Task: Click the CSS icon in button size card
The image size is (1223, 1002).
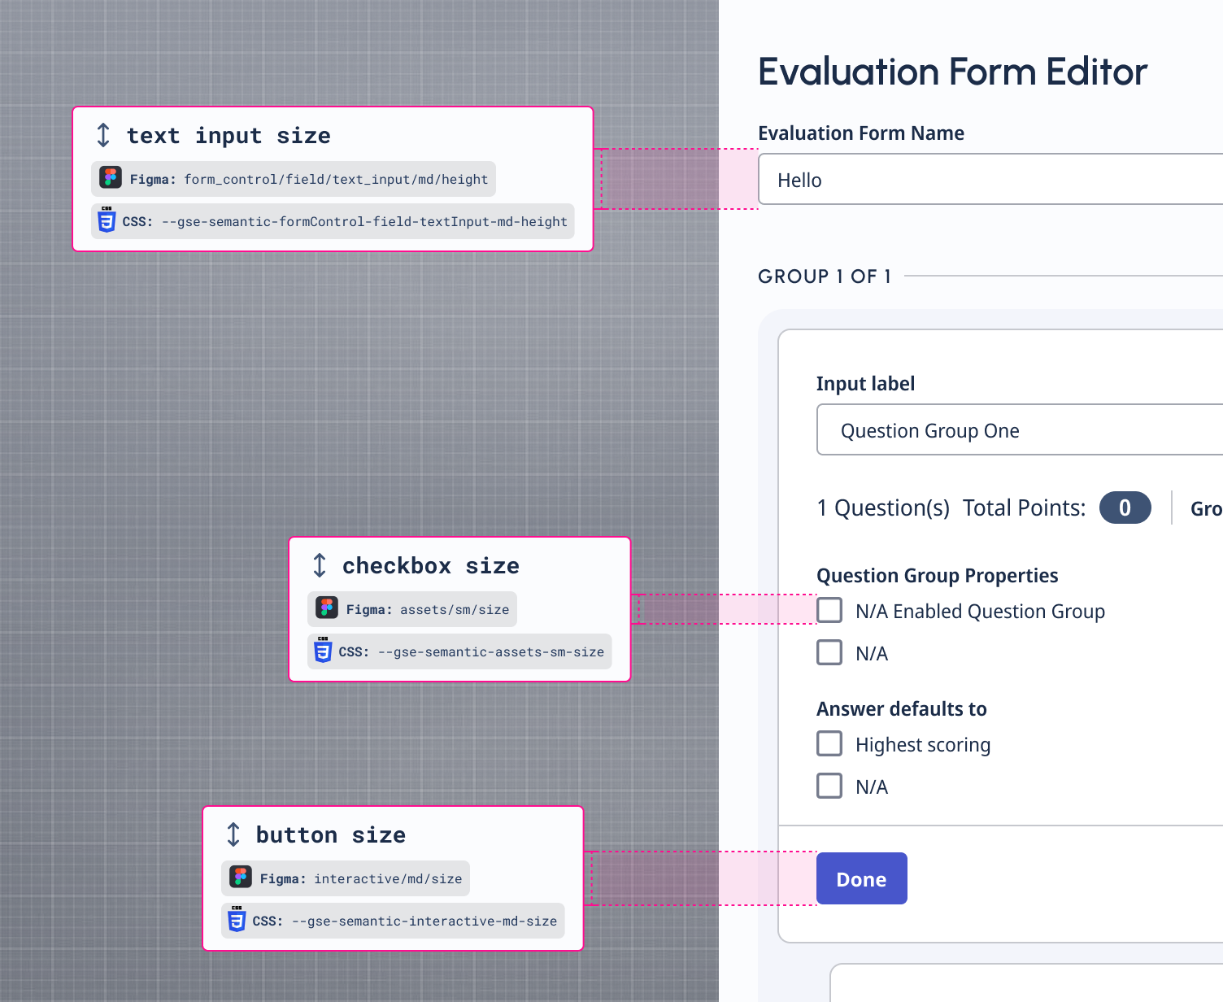Action: pos(237,920)
